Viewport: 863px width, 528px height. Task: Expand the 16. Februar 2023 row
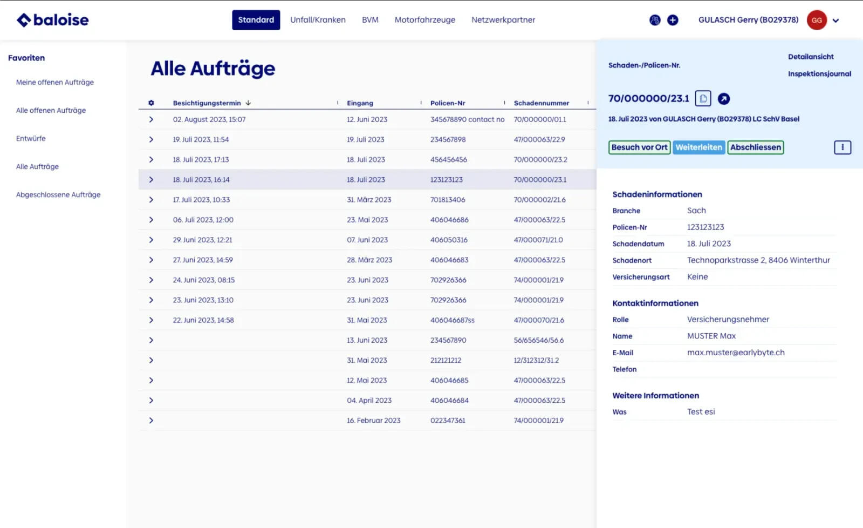pyautogui.click(x=151, y=421)
